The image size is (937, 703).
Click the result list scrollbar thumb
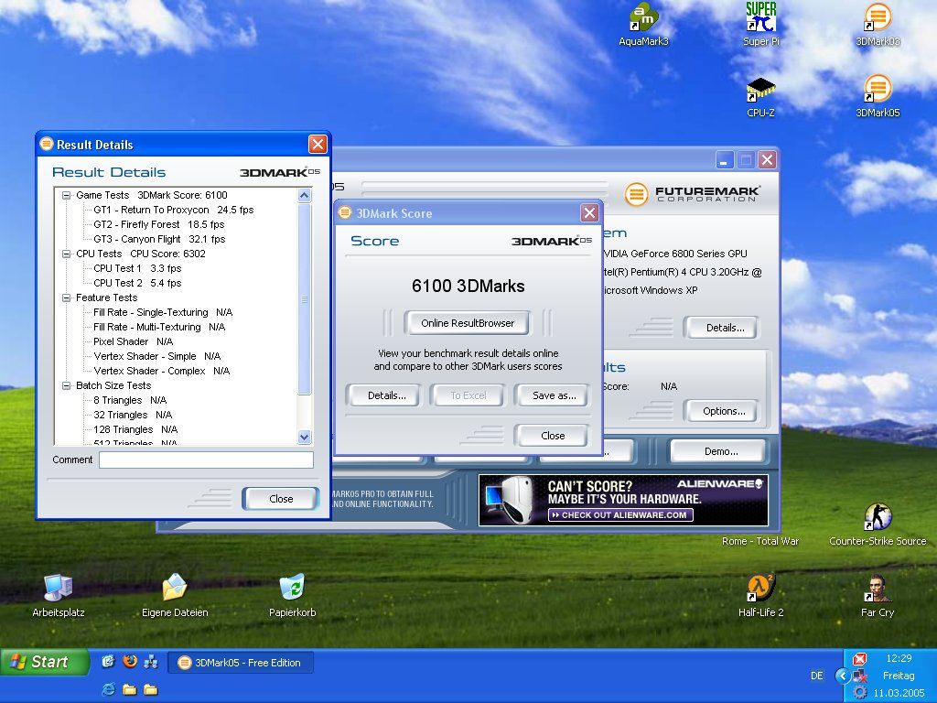point(304,299)
